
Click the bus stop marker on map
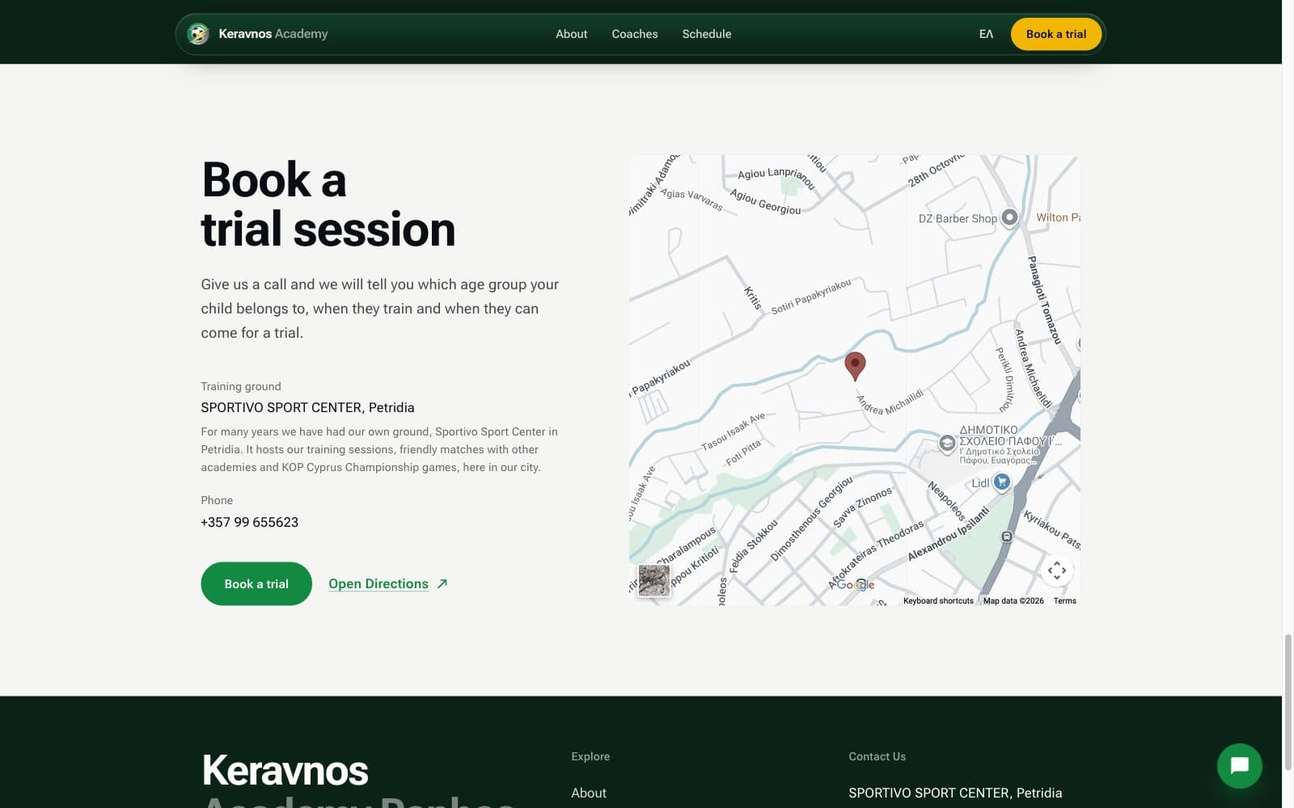[1006, 537]
